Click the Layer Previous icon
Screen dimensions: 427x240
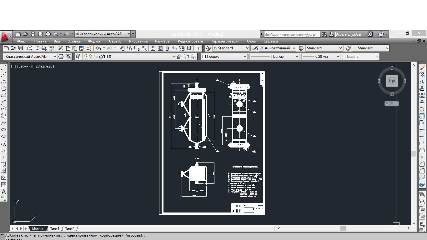click(x=187, y=57)
